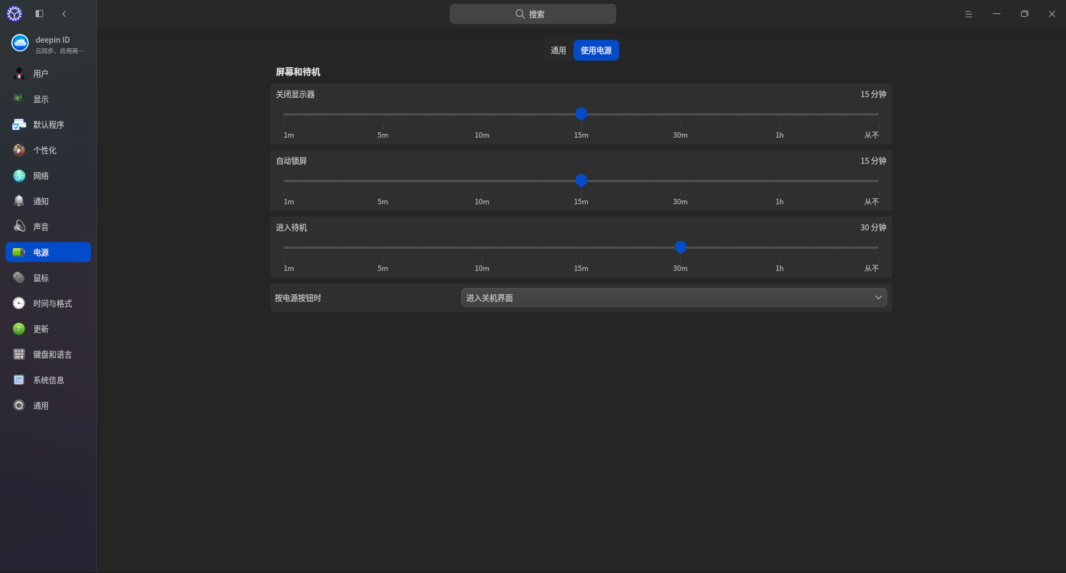Screen dimensions: 1066x573
Task: Click the 进入待机 slider handle
Action: click(x=681, y=247)
